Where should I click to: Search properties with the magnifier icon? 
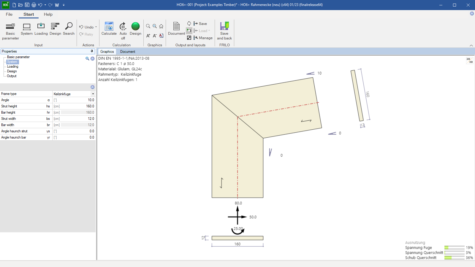tap(87, 59)
